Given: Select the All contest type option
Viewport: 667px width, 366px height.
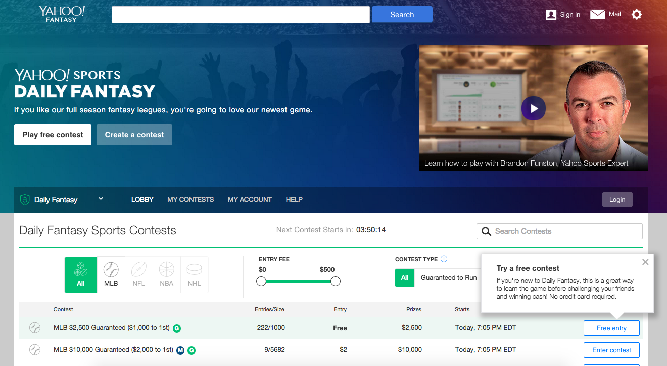Looking at the screenshot, I should point(405,278).
